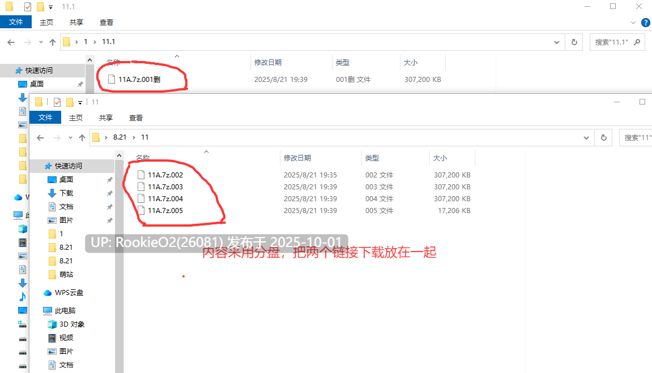Viewport: 652px width, 373px height.
Task: Click Forward arrow in the 11 window
Action: [x=57, y=137]
